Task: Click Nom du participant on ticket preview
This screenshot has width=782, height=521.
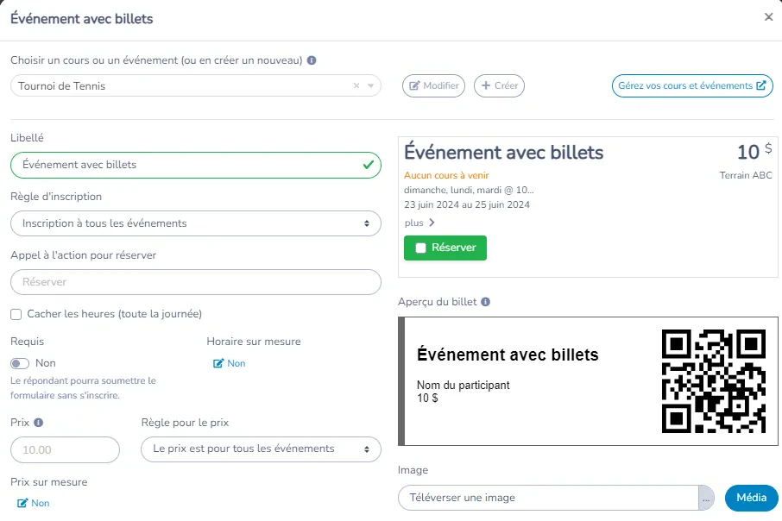Action: (464, 386)
